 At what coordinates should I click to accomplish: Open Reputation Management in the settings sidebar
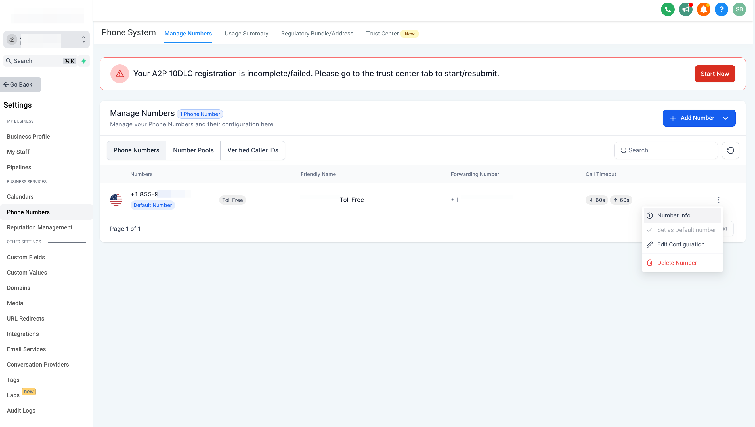click(x=39, y=228)
